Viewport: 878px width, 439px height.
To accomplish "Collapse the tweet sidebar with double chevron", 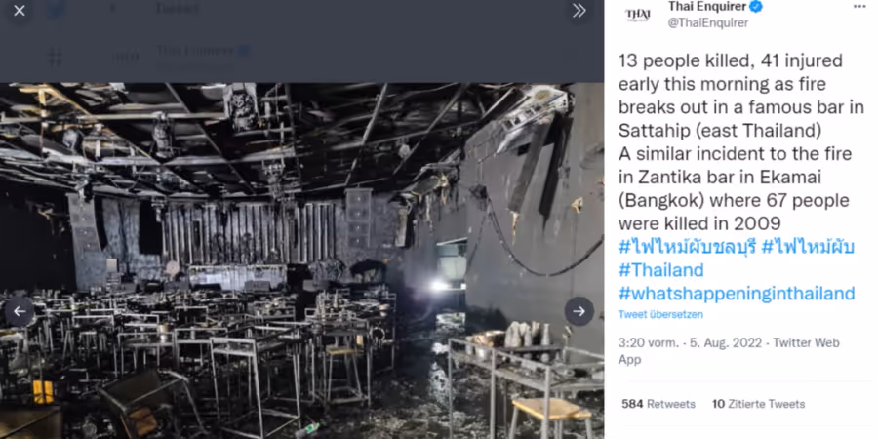I will [x=579, y=11].
